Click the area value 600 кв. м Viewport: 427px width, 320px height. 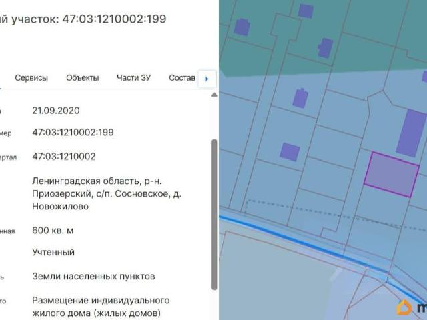[x=53, y=231]
